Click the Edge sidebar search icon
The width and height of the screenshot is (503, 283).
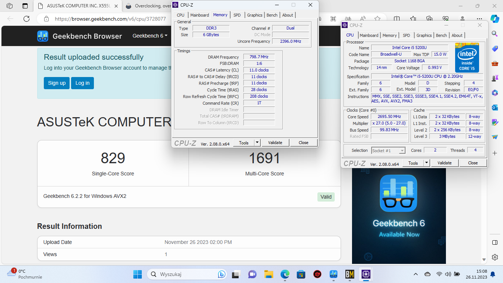click(x=495, y=34)
